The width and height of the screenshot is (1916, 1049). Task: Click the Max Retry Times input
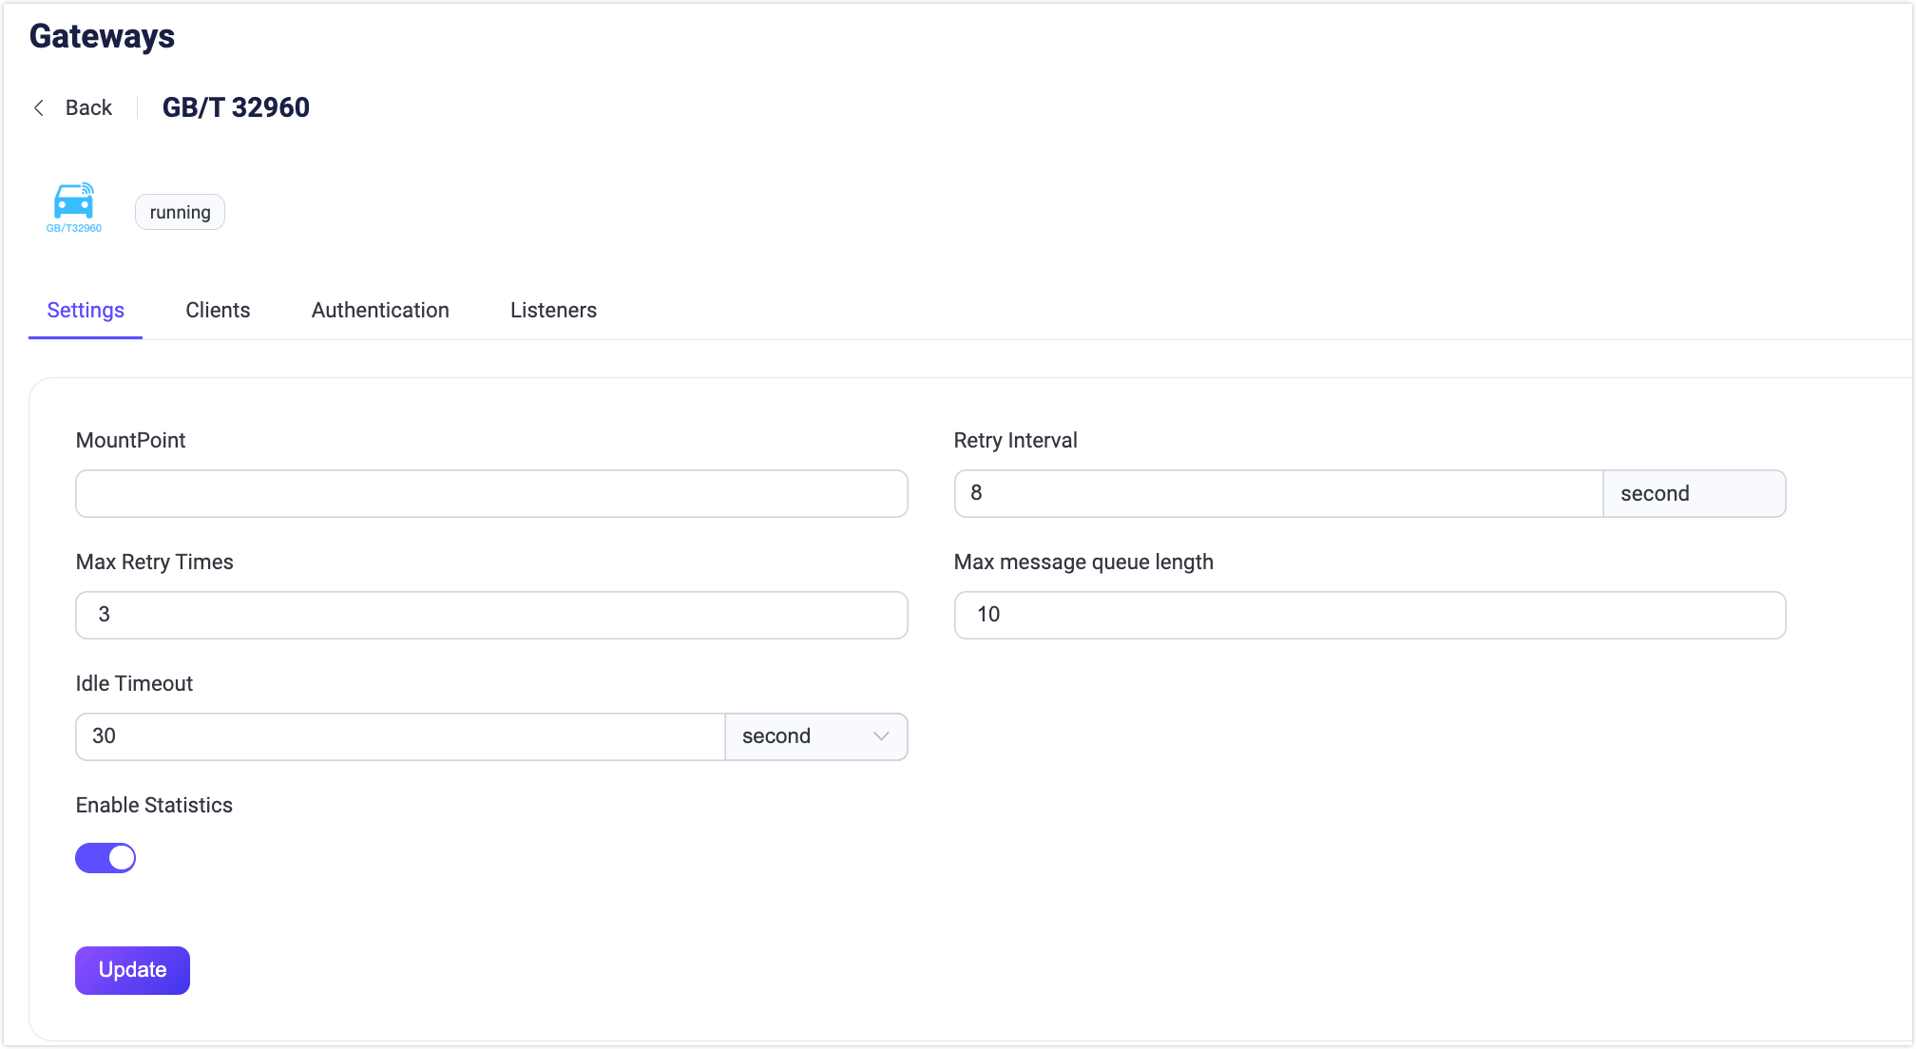(x=490, y=615)
